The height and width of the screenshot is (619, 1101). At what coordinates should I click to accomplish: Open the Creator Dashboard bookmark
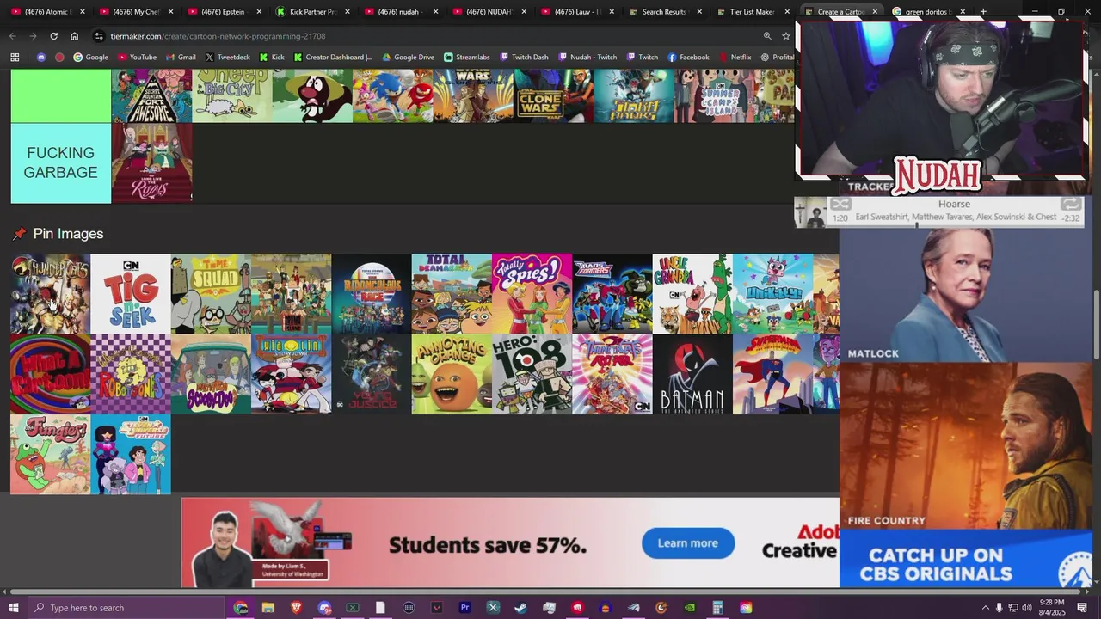[x=333, y=58]
